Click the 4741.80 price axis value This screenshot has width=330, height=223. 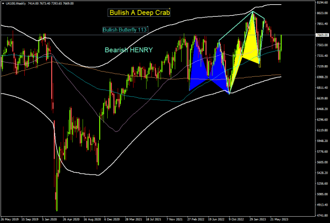(x=323, y=216)
